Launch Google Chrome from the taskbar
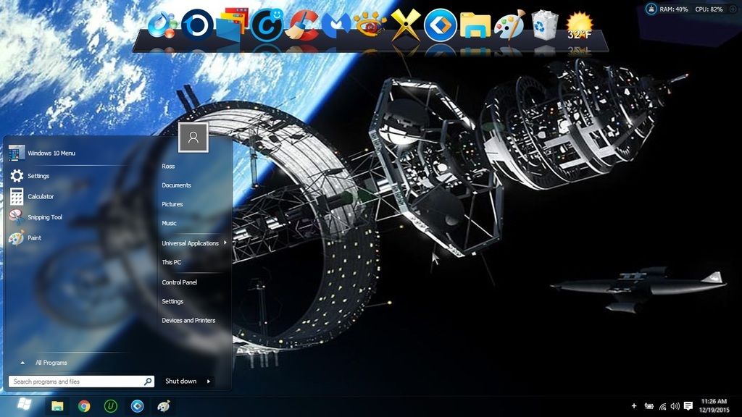Screen dimensions: 742x417 point(84,405)
